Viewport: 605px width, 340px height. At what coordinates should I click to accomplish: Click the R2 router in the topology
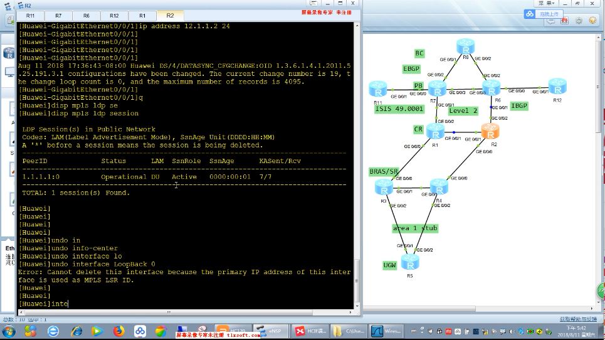(x=490, y=132)
